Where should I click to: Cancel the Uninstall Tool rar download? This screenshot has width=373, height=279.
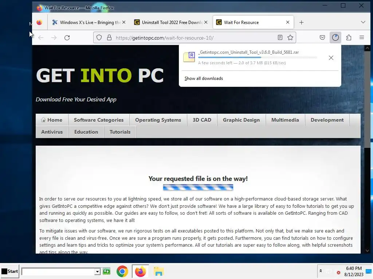331,58
